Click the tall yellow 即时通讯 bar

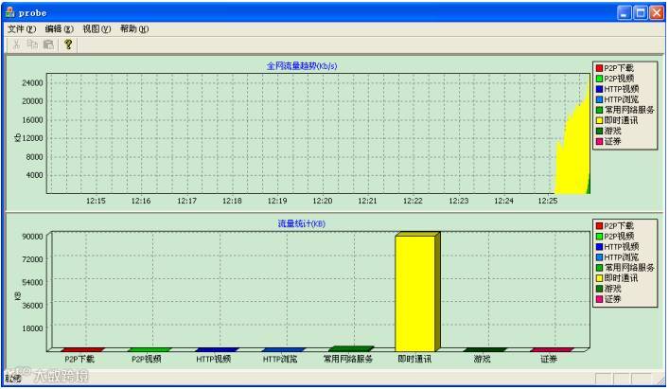[415, 293]
